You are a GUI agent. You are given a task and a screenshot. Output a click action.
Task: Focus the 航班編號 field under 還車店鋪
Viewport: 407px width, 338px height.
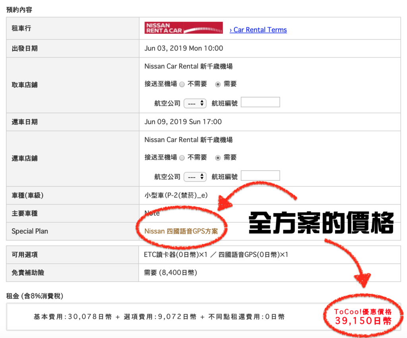tap(260, 176)
